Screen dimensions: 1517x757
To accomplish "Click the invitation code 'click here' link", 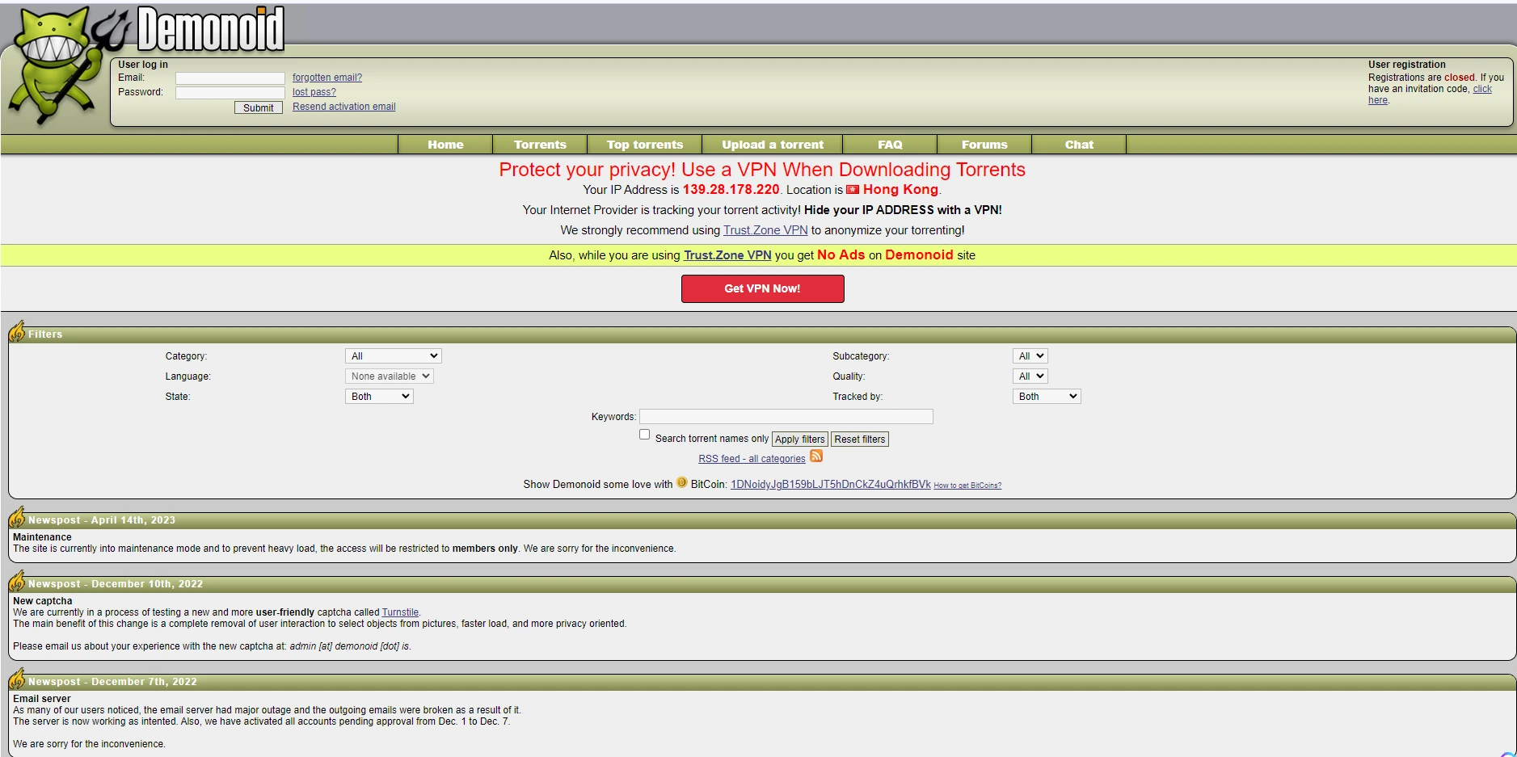I will pyautogui.click(x=1482, y=89).
